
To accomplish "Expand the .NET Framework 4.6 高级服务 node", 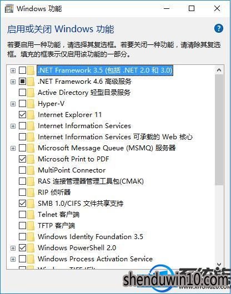I will 13,82.
